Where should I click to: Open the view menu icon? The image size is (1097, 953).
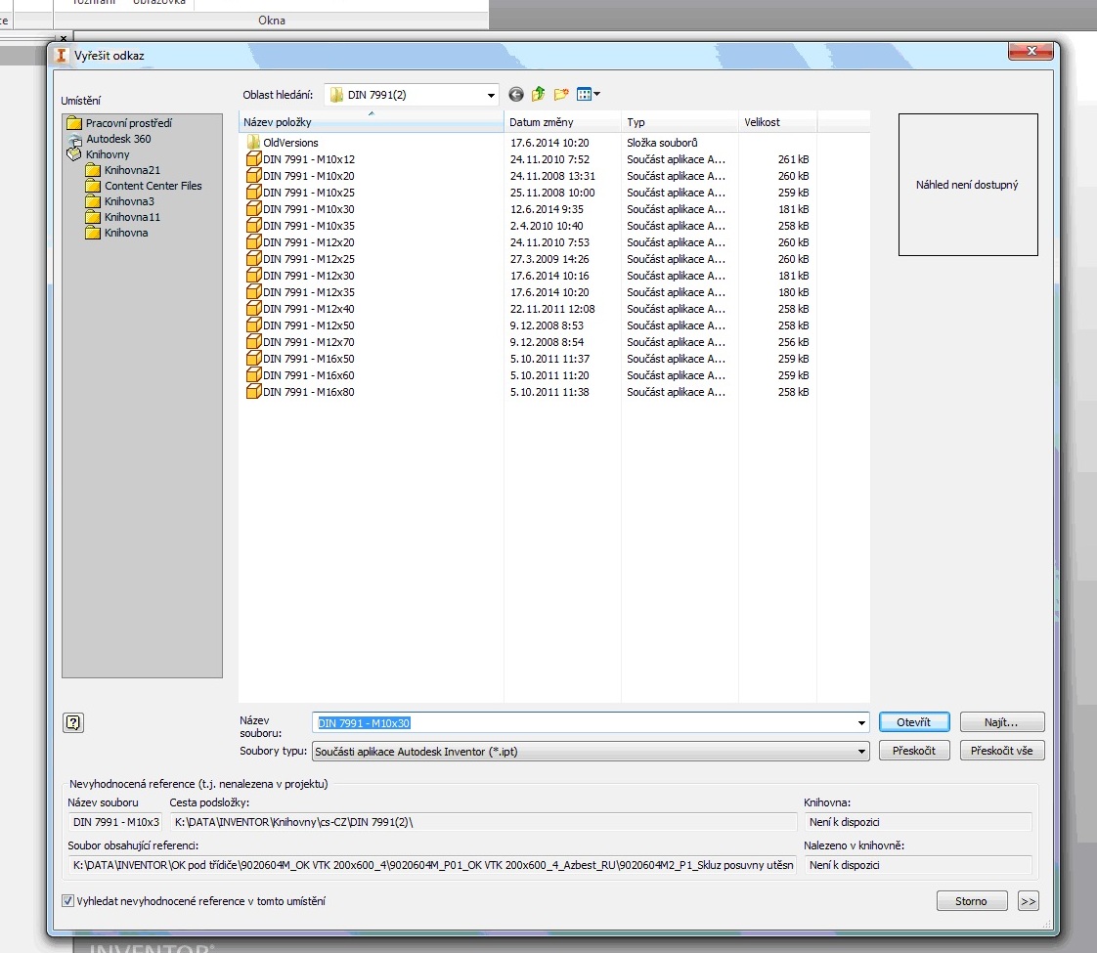tap(589, 94)
